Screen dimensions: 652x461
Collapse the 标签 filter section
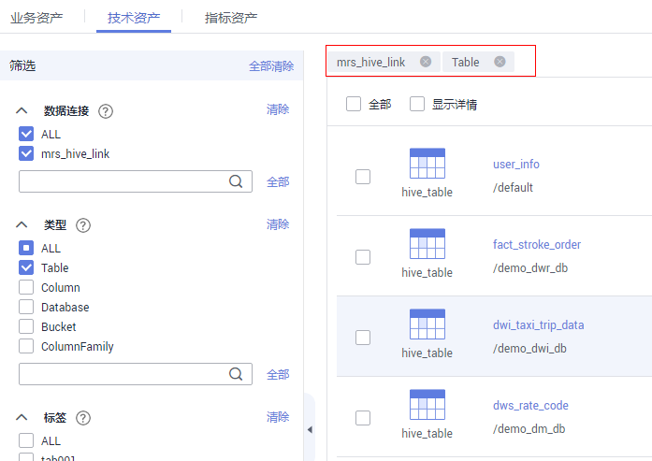tap(22, 418)
